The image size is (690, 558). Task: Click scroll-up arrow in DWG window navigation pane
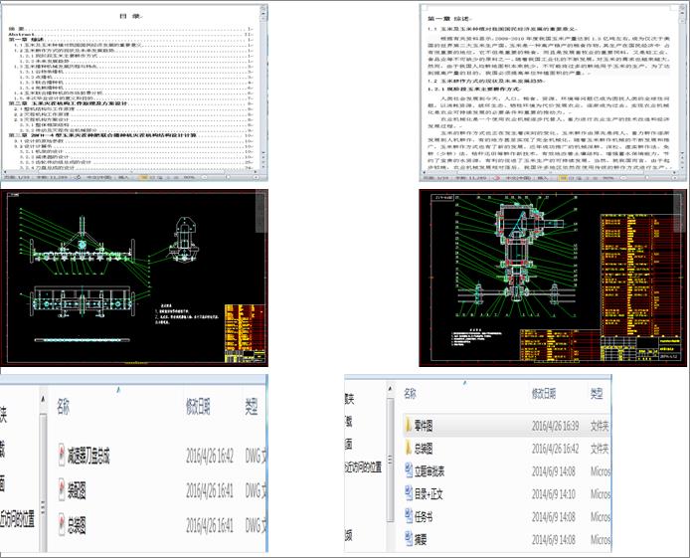(x=43, y=399)
